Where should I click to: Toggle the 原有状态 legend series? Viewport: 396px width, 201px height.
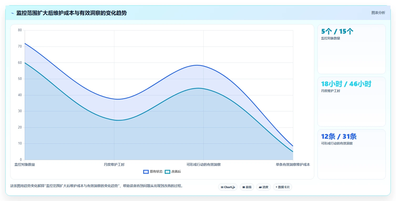pos(153,172)
